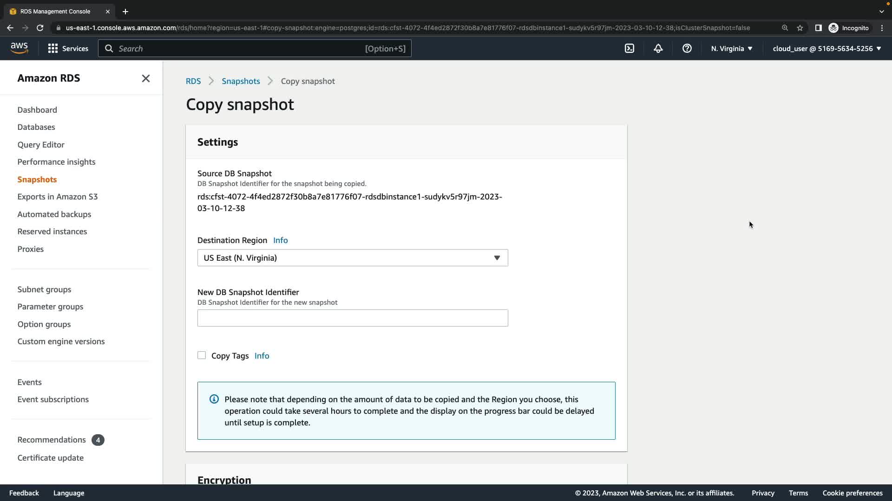892x501 pixels.
Task: Click the AWS logo home icon
Action: [x=19, y=48]
